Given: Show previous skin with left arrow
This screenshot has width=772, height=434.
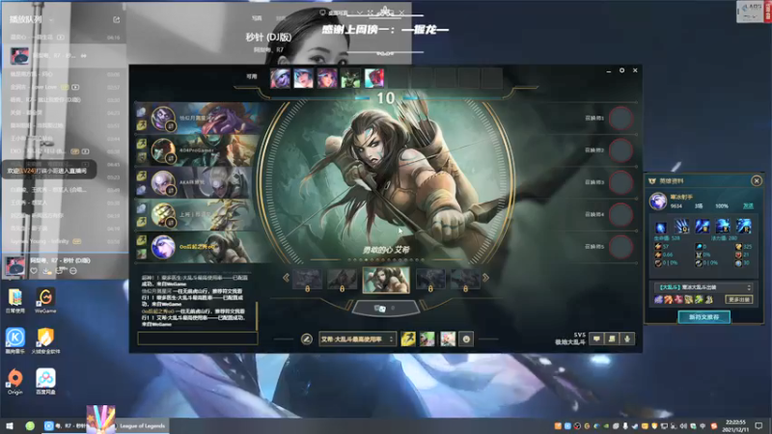Looking at the screenshot, I should (x=286, y=278).
